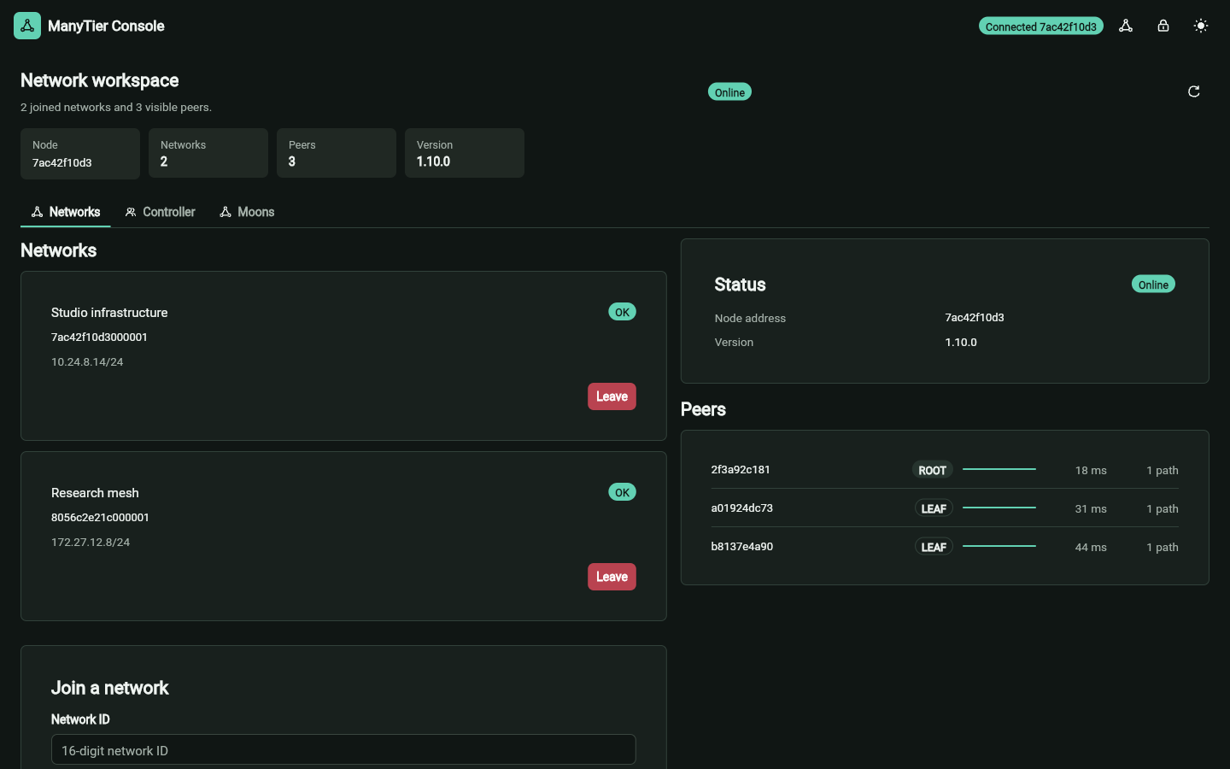
Task: Click the Connected 7ac42f10d3 badge
Action: (1040, 26)
